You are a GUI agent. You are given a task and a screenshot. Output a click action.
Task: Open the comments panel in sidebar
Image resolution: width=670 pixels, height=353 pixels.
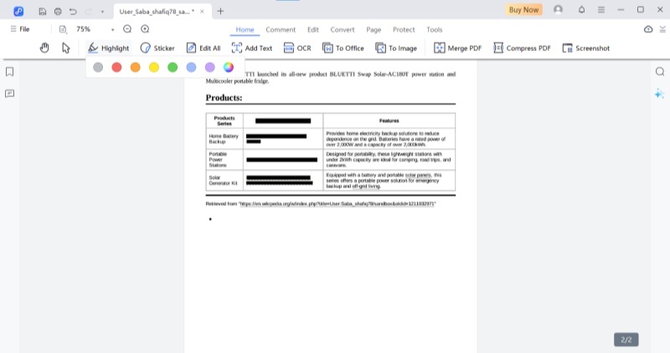click(x=9, y=94)
